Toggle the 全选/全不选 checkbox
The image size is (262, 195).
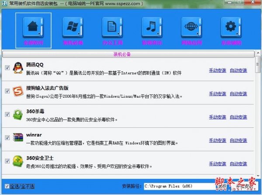click(x=7, y=186)
